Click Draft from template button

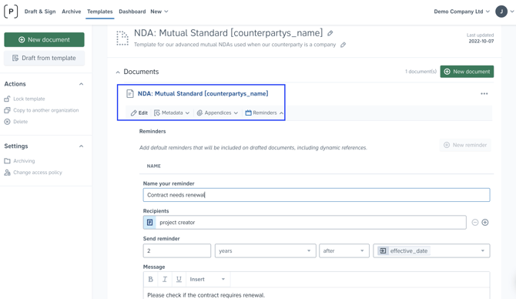click(x=44, y=58)
